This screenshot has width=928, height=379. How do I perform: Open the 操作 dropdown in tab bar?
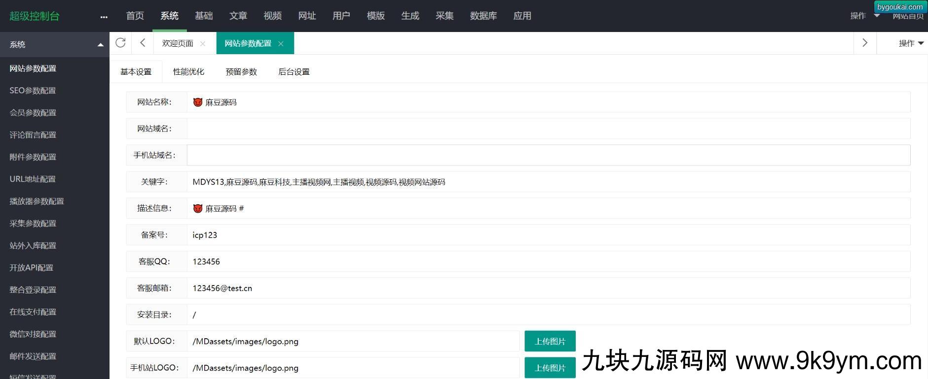pos(911,43)
